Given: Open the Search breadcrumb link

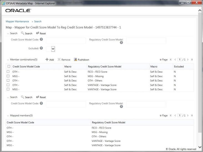Looking at the screenshot, I should tap(38, 21).
